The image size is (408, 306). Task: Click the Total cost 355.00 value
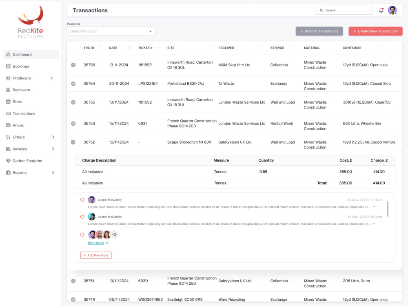[346, 183]
